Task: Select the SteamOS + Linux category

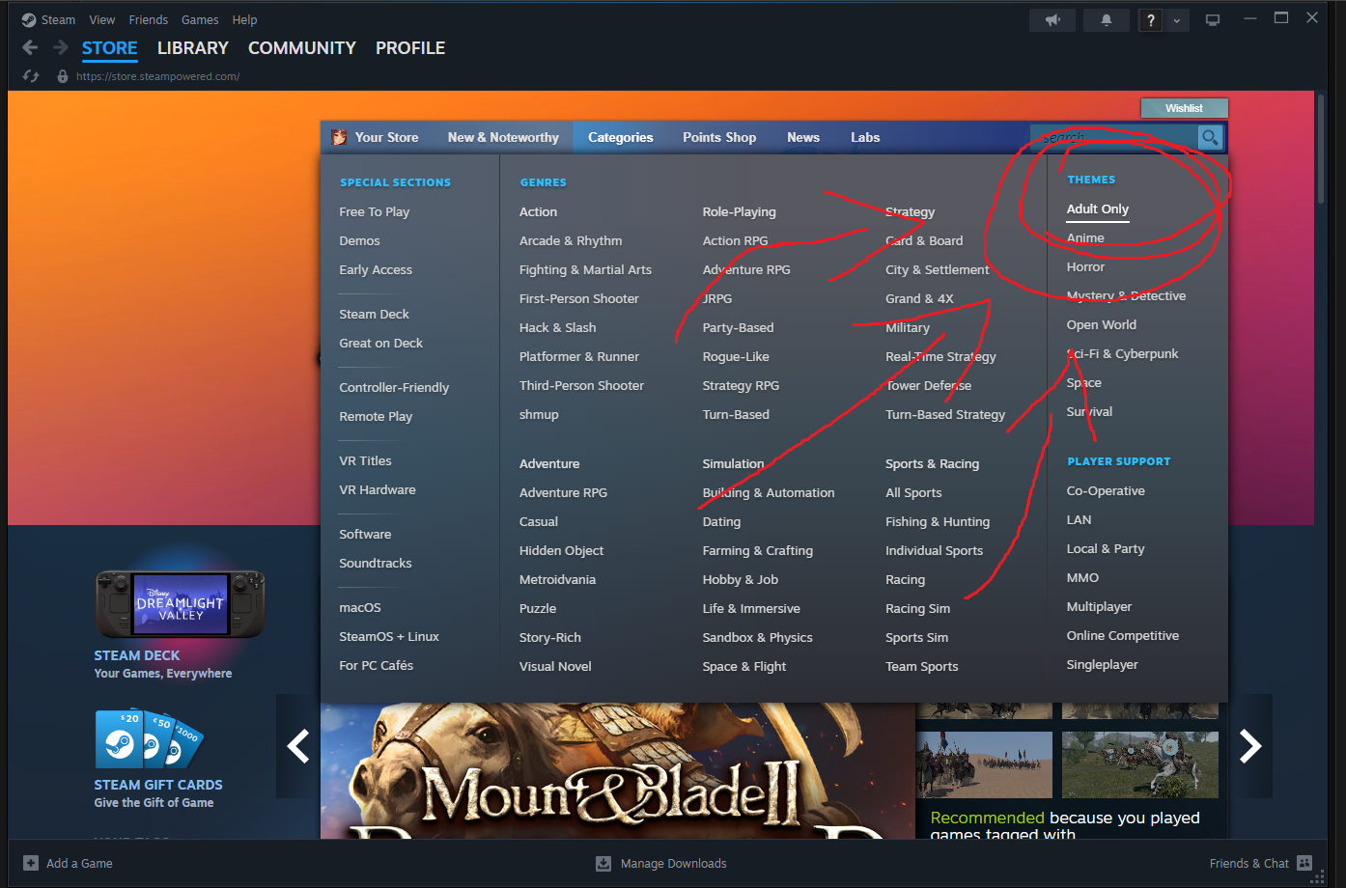Action: coord(389,636)
